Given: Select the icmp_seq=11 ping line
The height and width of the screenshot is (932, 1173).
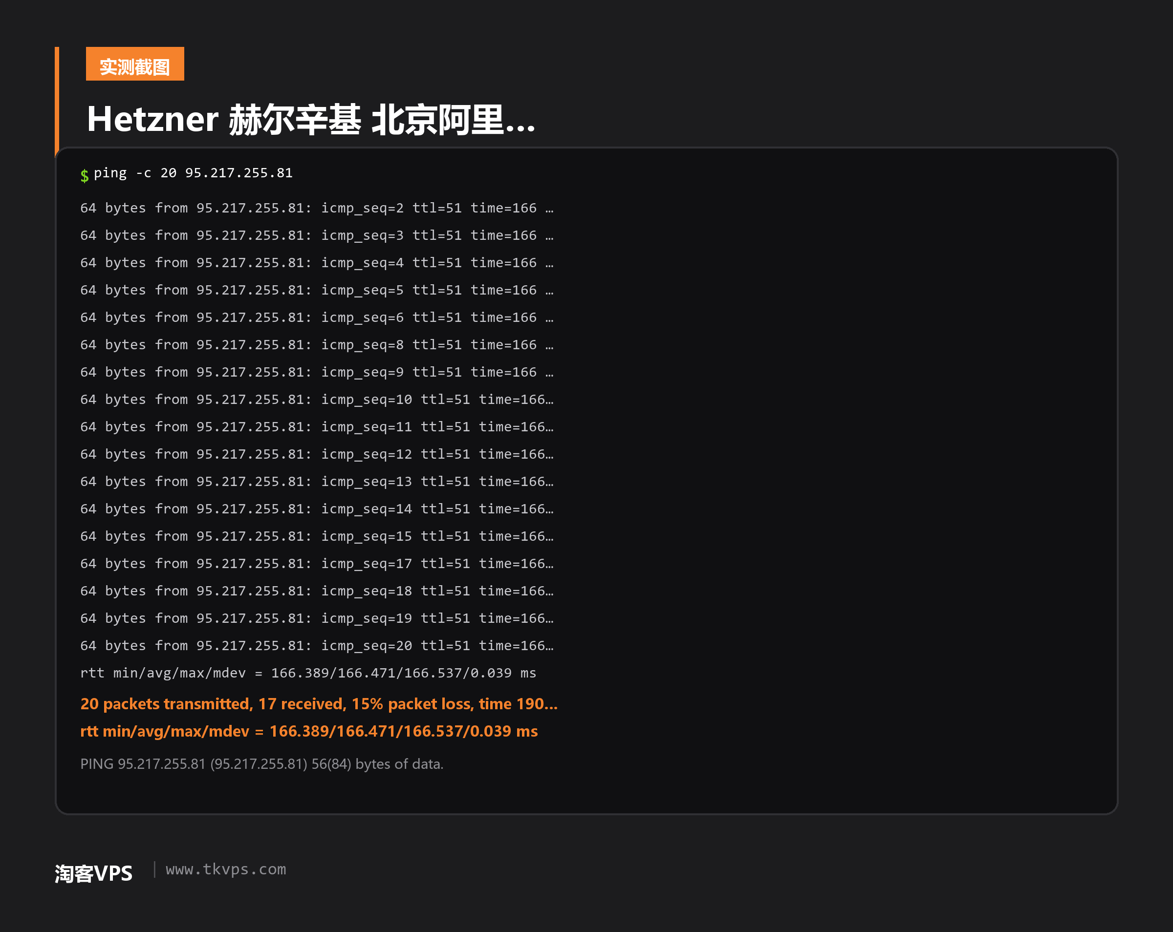Looking at the screenshot, I should click(x=317, y=427).
